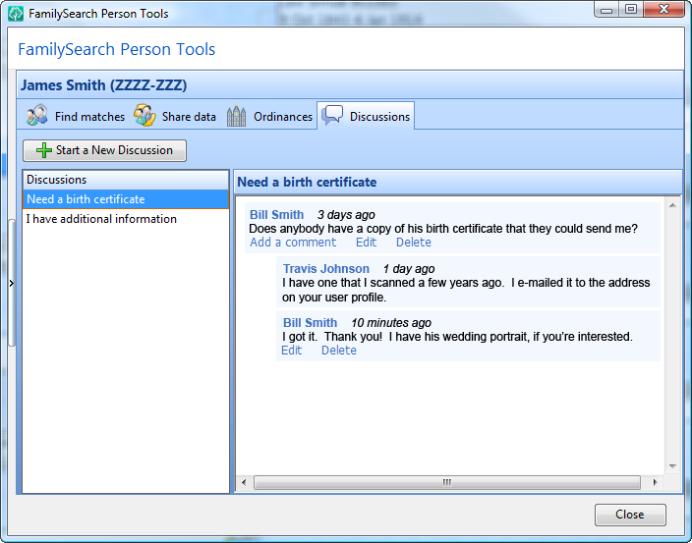Click the green plus icon
The width and height of the screenshot is (692, 543).
click(43, 150)
